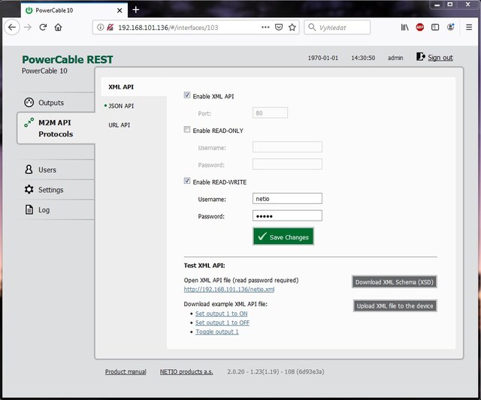Viewport: 481px width, 400px height.
Task: Open the Outputs section
Action: point(50,103)
